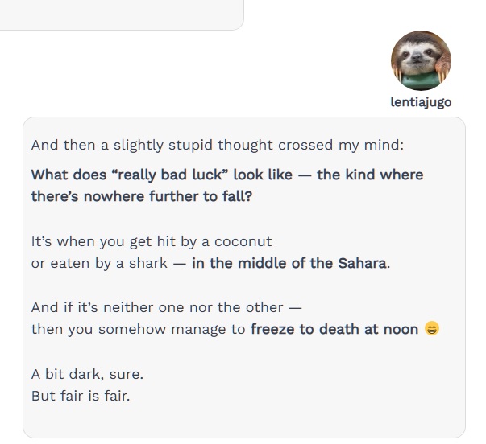This screenshot has width=486, height=444.
Task: Click the text "then you somehow manage to"
Action: [139, 329]
